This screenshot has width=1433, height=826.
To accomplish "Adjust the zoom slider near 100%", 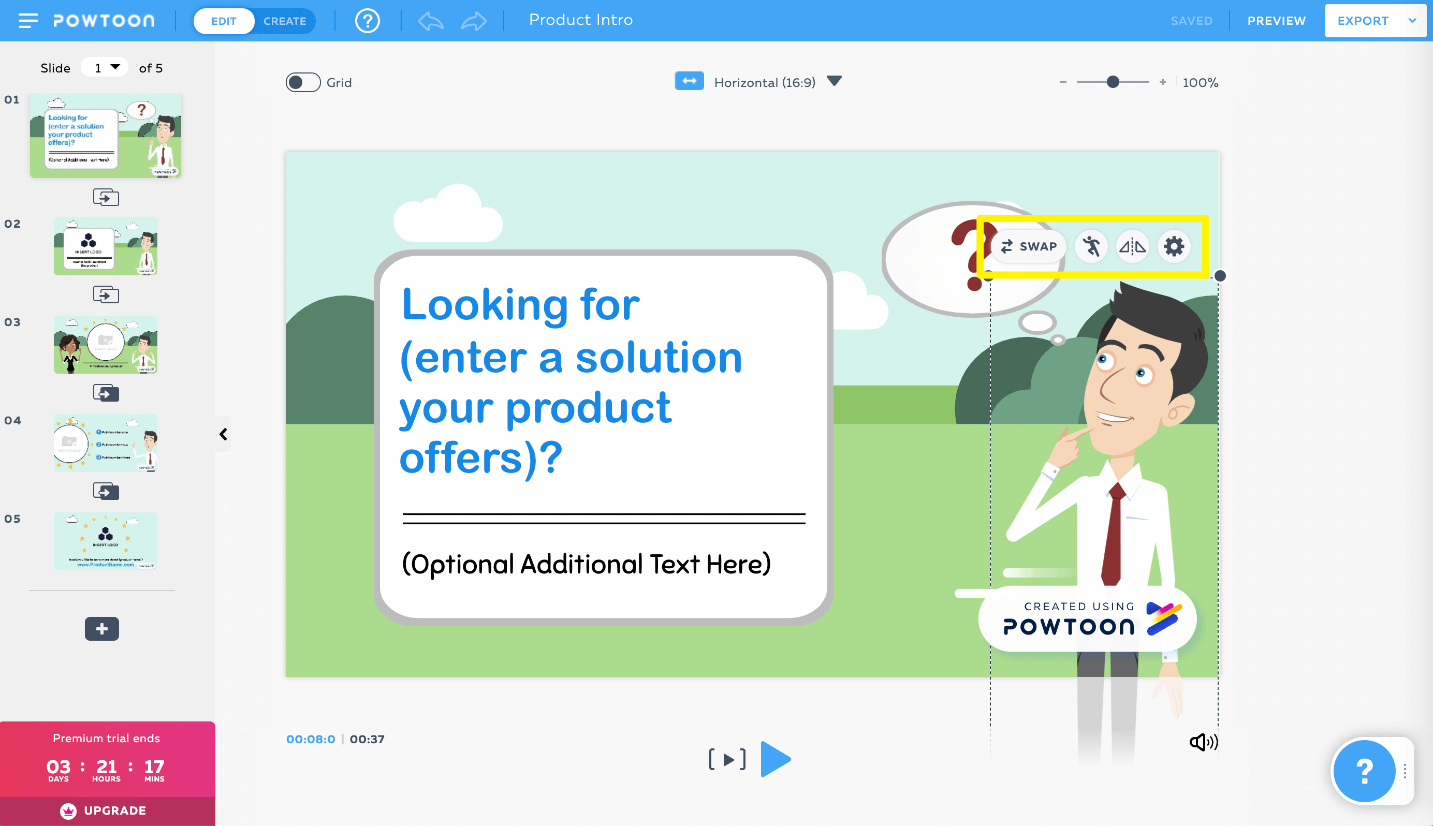I will tap(1112, 82).
